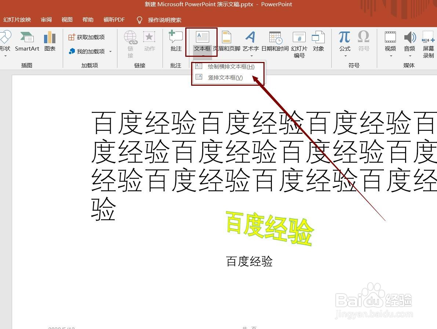Click the 操作说明搜索 search box
Screen dimensions: 437x329
(x=165, y=20)
